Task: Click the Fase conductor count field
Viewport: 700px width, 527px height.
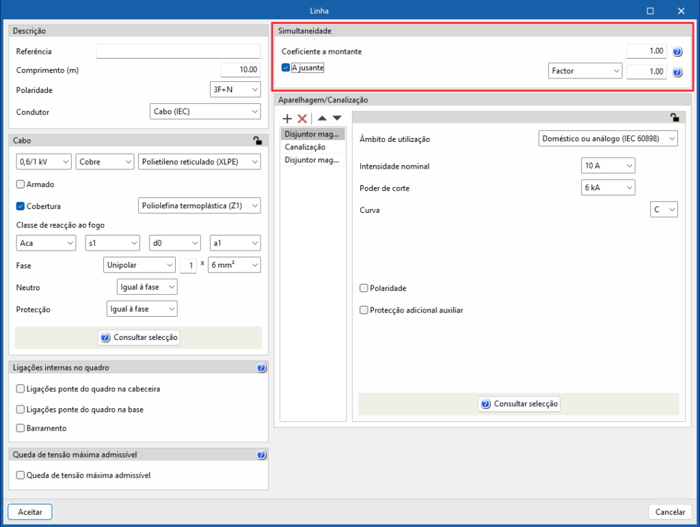Action: coord(188,266)
